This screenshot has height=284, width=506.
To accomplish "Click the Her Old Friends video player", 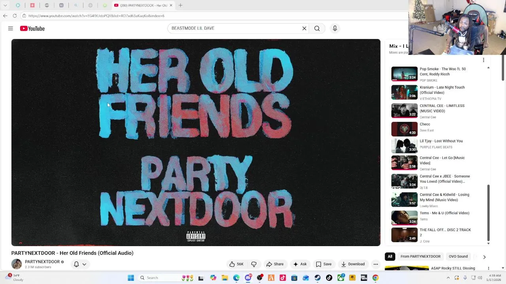I will pos(196,142).
